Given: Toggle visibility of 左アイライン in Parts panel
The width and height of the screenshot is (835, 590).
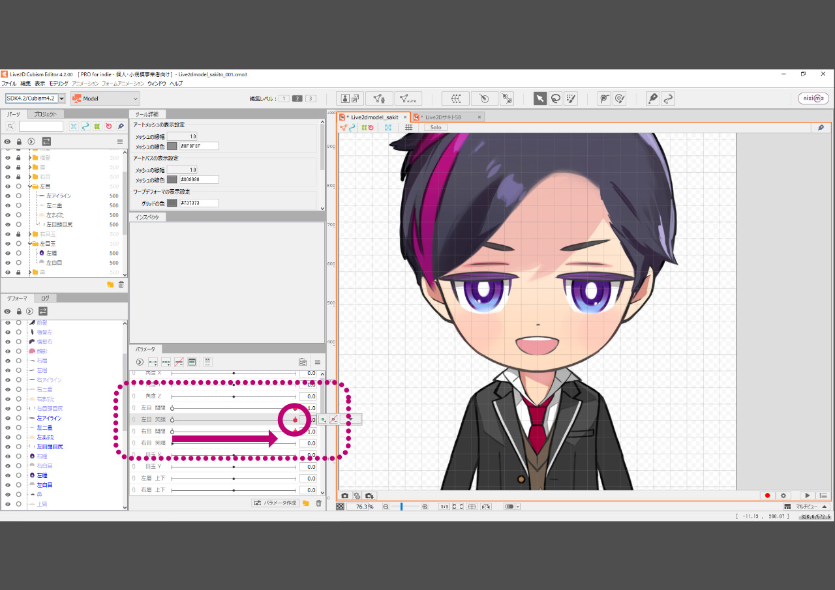Looking at the screenshot, I should [x=8, y=196].
